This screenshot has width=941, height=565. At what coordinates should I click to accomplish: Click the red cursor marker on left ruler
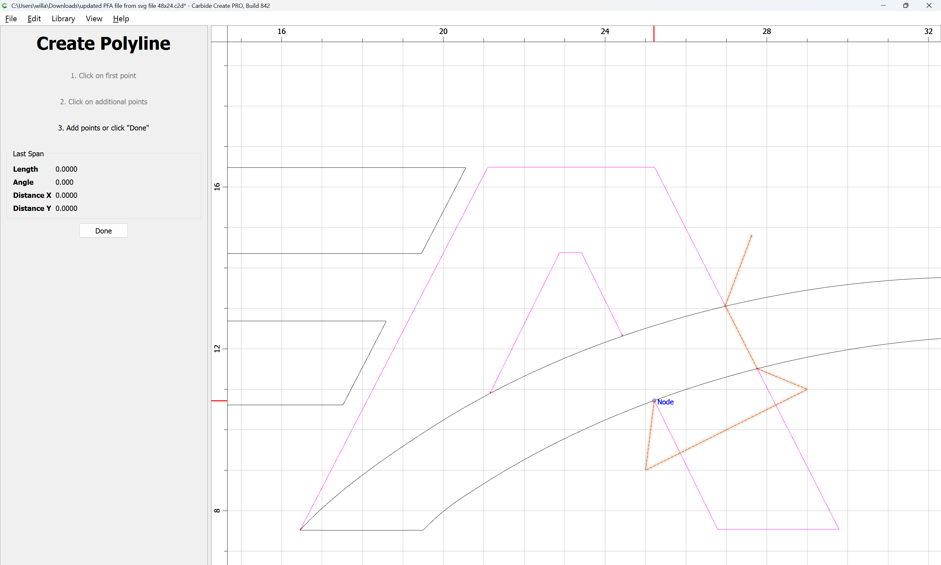pyautogui.click(x=219, y=401)
